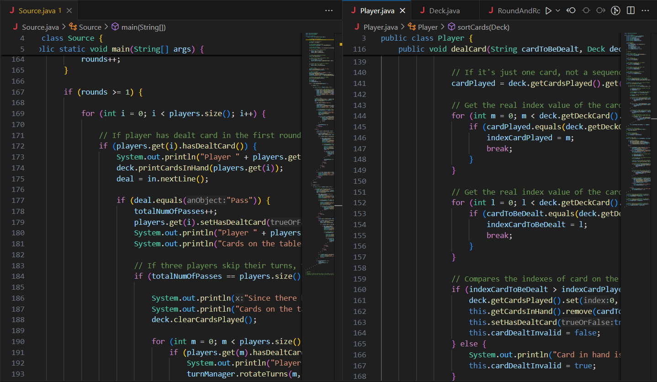This screenshot has height=382, width=657.
Task: Click sticky header 'public class Player {'
Action: pyautogui.click(x=427, y=38)
